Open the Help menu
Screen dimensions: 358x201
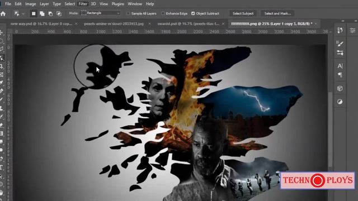pyautogui.click(x=150, y=4)
